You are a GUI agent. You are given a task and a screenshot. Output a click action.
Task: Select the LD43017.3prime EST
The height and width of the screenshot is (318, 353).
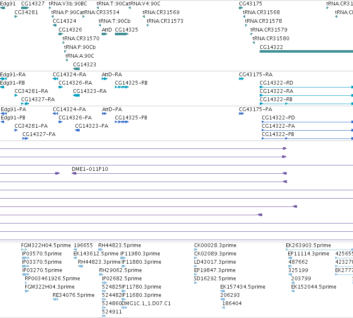point(196,266)
